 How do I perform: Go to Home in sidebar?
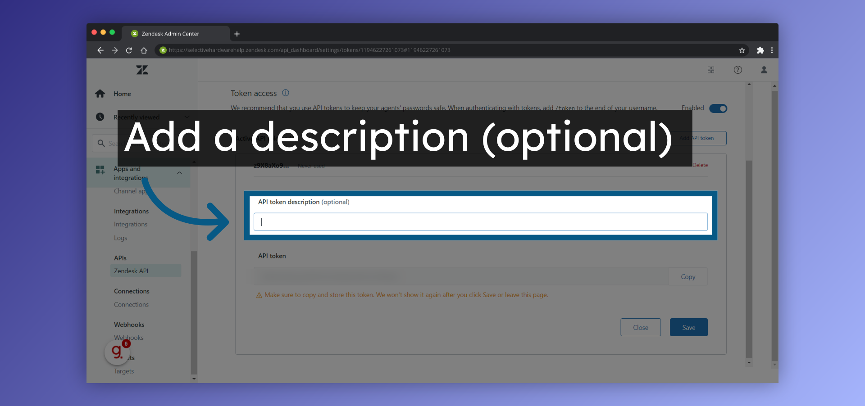[122, 94]
